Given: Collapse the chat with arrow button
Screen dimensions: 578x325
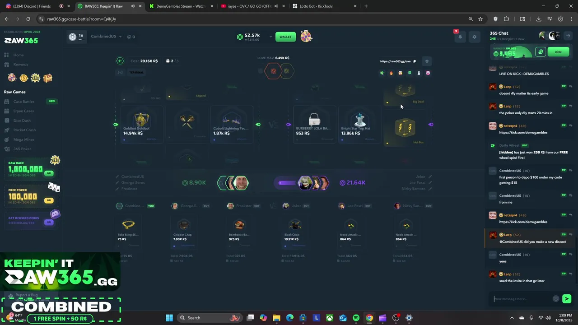Looking at the screenshot, I should (569, 36).
